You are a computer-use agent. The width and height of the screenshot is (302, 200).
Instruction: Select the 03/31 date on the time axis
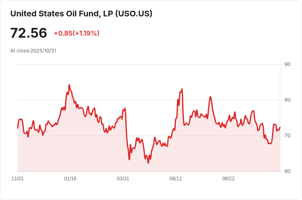point(123,179)
